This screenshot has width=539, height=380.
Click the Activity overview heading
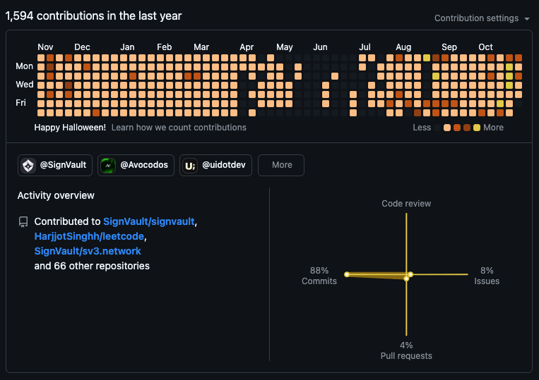(x=56, y=195)
